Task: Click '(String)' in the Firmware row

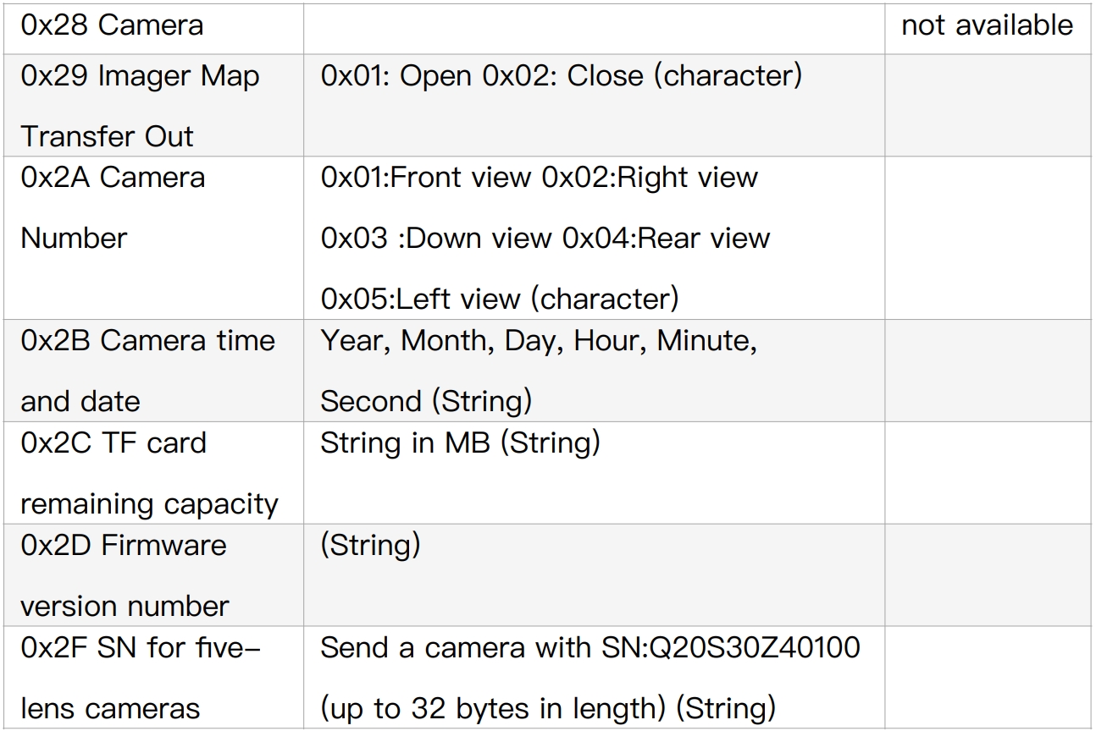Action: point(370,545)
